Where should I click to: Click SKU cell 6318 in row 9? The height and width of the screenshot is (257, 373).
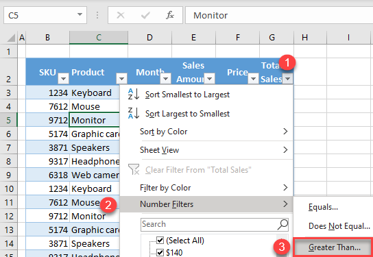click(47, 175)
